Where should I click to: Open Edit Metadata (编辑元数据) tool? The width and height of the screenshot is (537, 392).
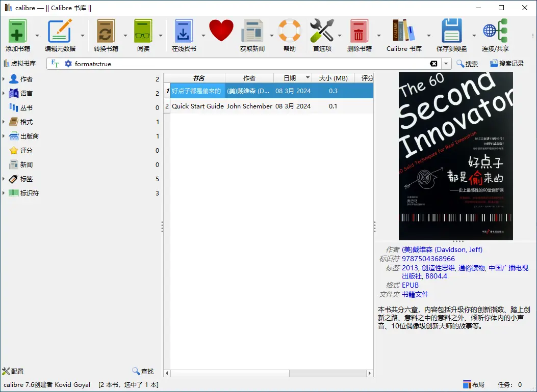point(60,32)
